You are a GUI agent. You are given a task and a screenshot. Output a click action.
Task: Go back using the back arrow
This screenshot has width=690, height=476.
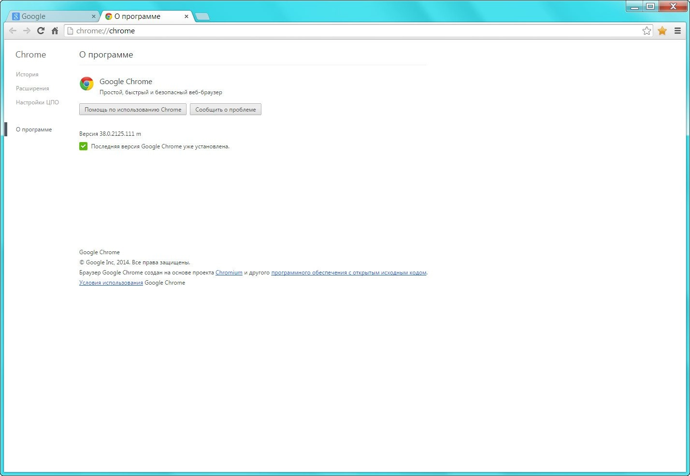(x=13, y=31)
